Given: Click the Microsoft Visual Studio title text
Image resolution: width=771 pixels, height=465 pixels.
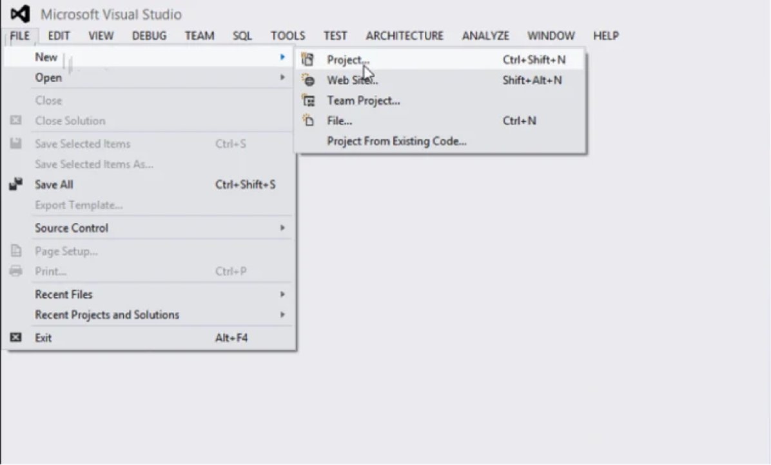Looking at the screenshot, I should click(111, 14).
